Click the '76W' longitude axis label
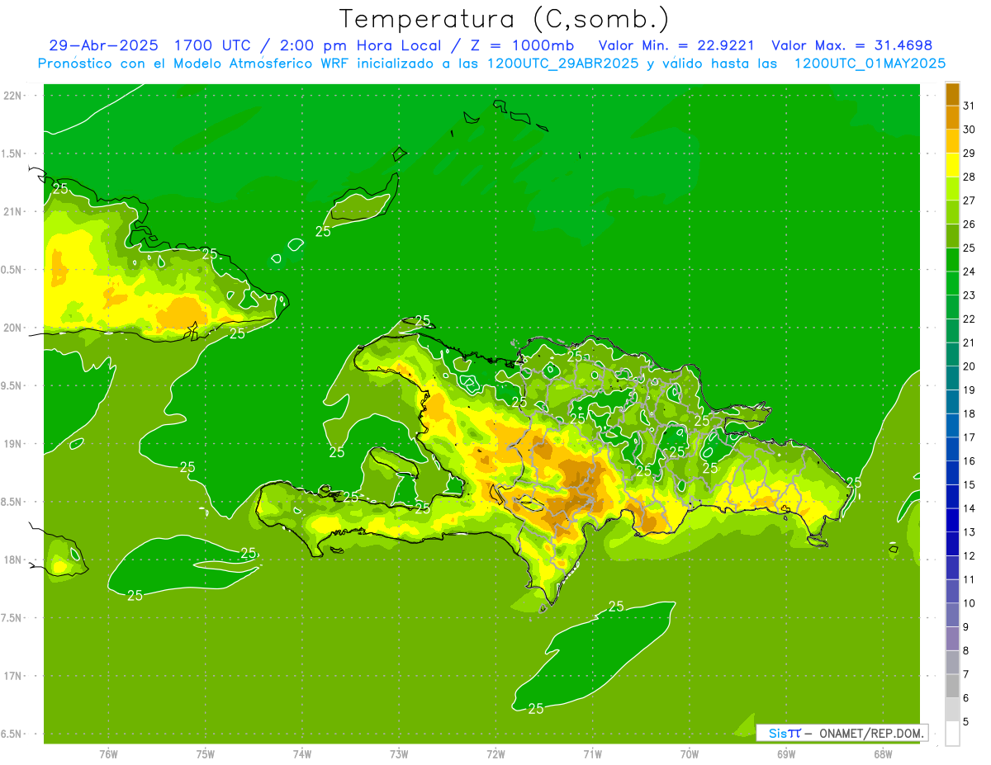The width and height of the screenshot is (991, 765). [x=108, y=754]
